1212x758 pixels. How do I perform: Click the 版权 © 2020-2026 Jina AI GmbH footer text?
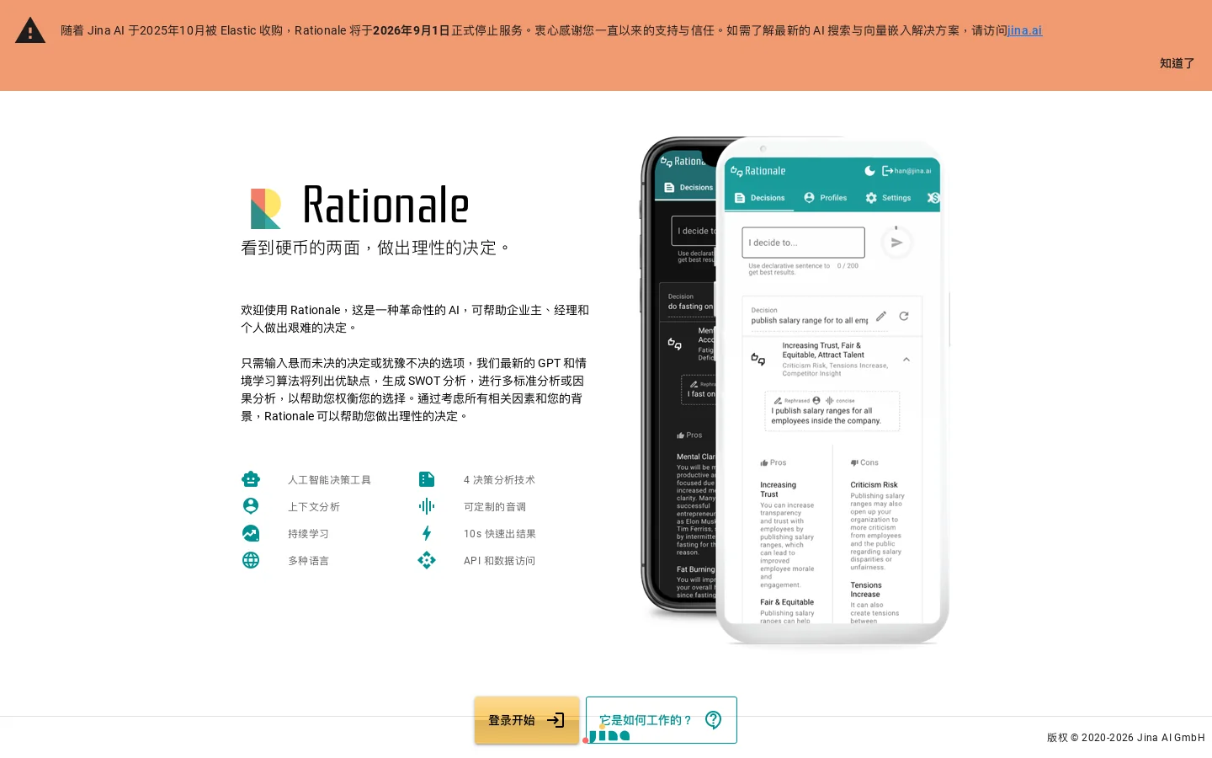point(1125,738)
